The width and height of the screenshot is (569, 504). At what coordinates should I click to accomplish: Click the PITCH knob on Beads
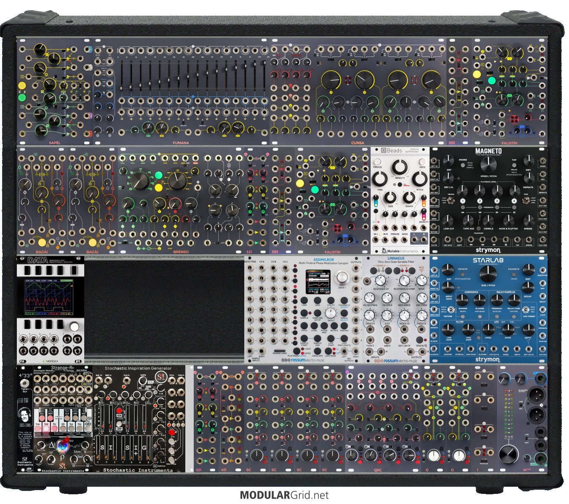tap(419, 179)
